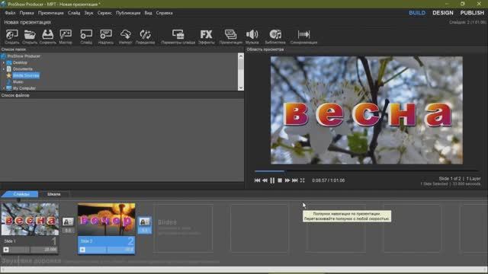Click the empty Slides placeholder slot

click(183, 228)
